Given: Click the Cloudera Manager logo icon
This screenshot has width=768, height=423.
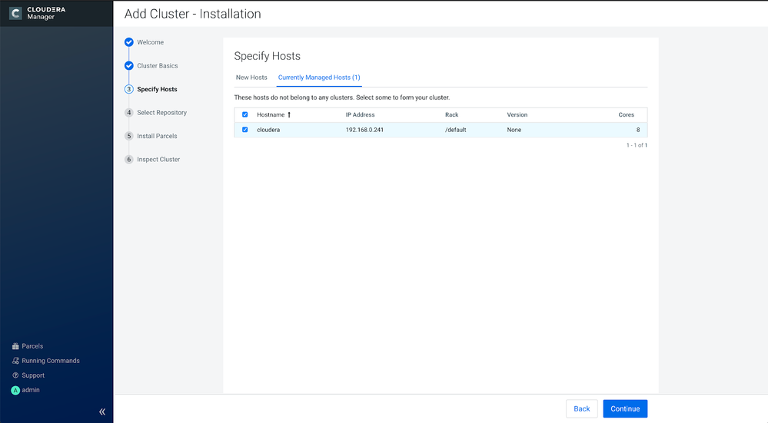Looking at the screenshot, I should (x=15, y=13).
